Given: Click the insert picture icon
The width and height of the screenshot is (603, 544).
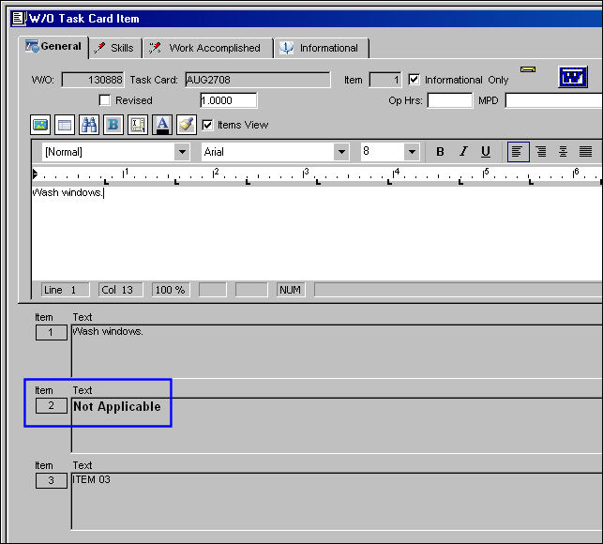Looking at the screenshot, I should [40, 125].
